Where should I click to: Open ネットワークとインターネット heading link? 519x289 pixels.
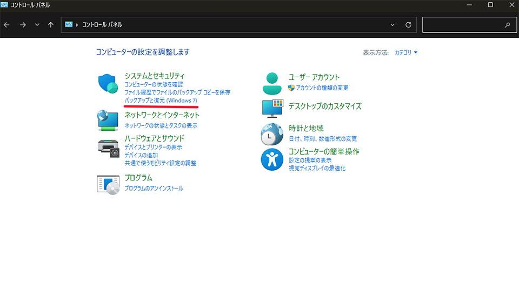click(x=162, y=115)
